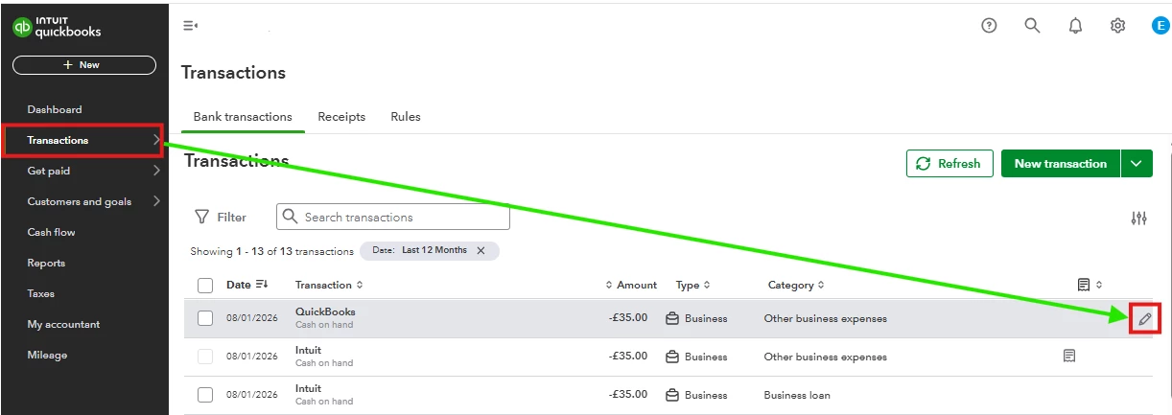Click the + New button
The height and width of the screenshot is (415, 1172).
point(84,65)
